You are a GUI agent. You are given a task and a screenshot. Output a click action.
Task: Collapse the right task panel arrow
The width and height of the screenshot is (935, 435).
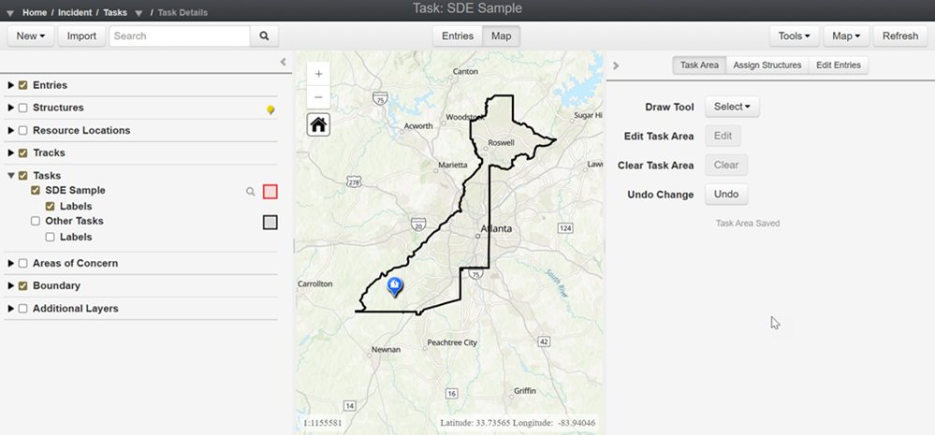click(616, 65)
